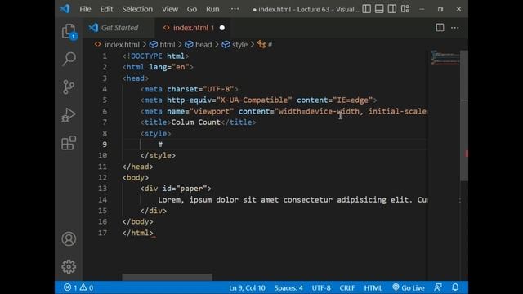Click UTF-8 encoding in status bar
The height and width of the screenshot is (294, 523).
tap(321, 287)
